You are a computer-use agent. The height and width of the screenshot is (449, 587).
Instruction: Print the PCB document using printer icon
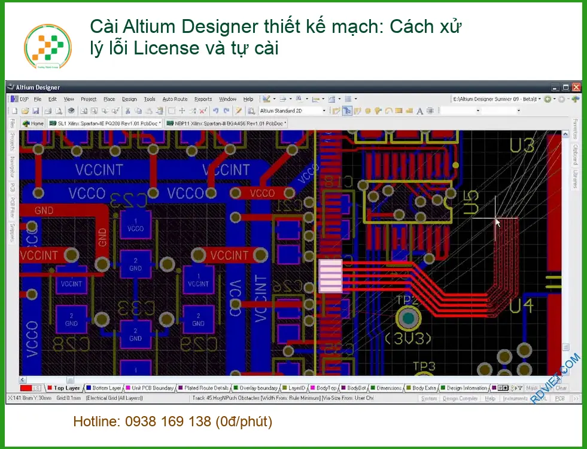coord(48,111)
